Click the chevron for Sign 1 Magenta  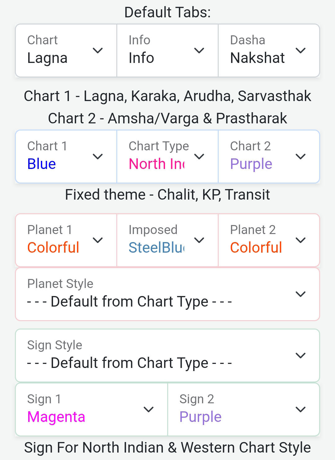pyautogui.click(x=149, y=409)
